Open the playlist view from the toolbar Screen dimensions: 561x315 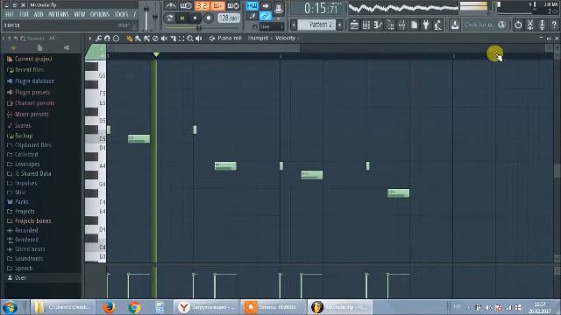click(x=354, y=25)
